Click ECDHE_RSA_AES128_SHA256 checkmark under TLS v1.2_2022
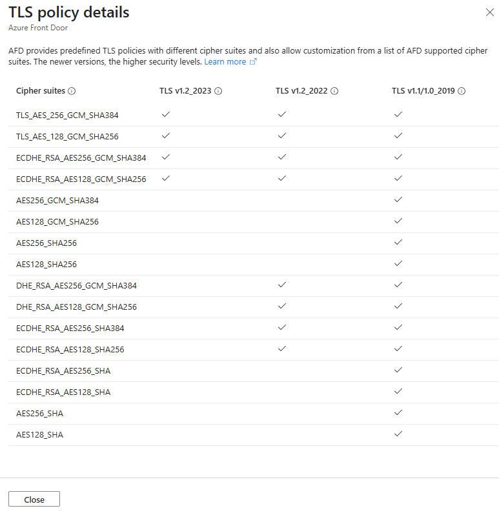This screenshot has width=499, height=515. [x=282, y=348]
